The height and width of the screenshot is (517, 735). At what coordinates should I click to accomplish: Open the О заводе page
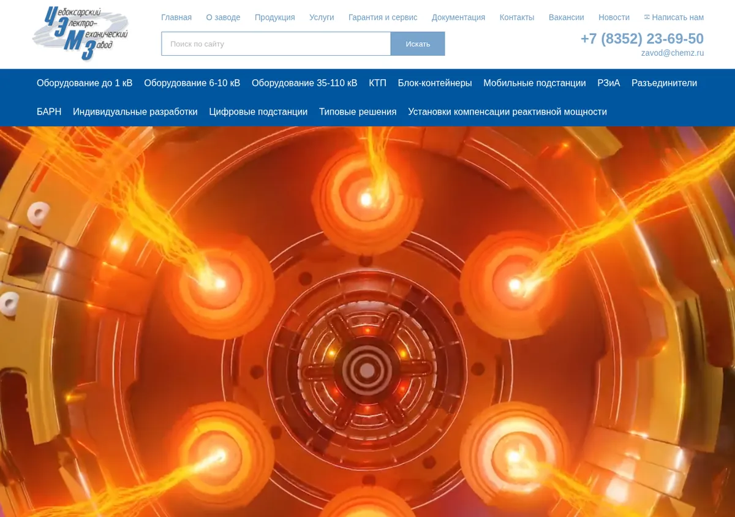tap(223, 17)
